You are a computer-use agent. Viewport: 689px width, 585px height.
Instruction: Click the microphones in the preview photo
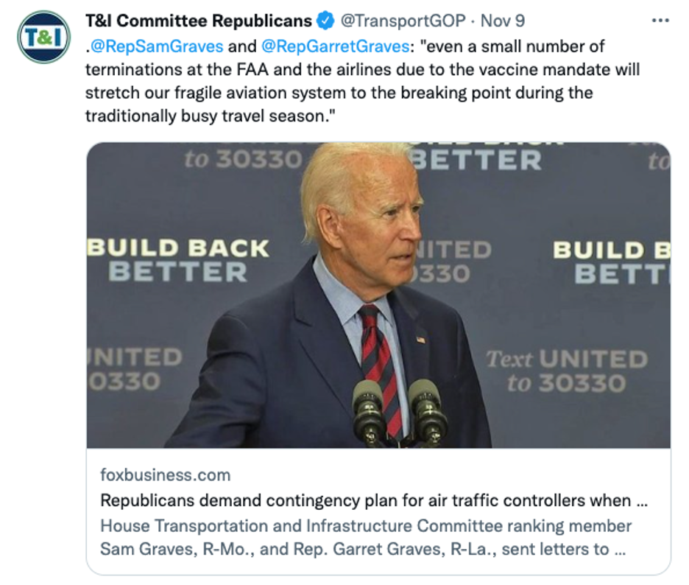click(x=400, y=410)
